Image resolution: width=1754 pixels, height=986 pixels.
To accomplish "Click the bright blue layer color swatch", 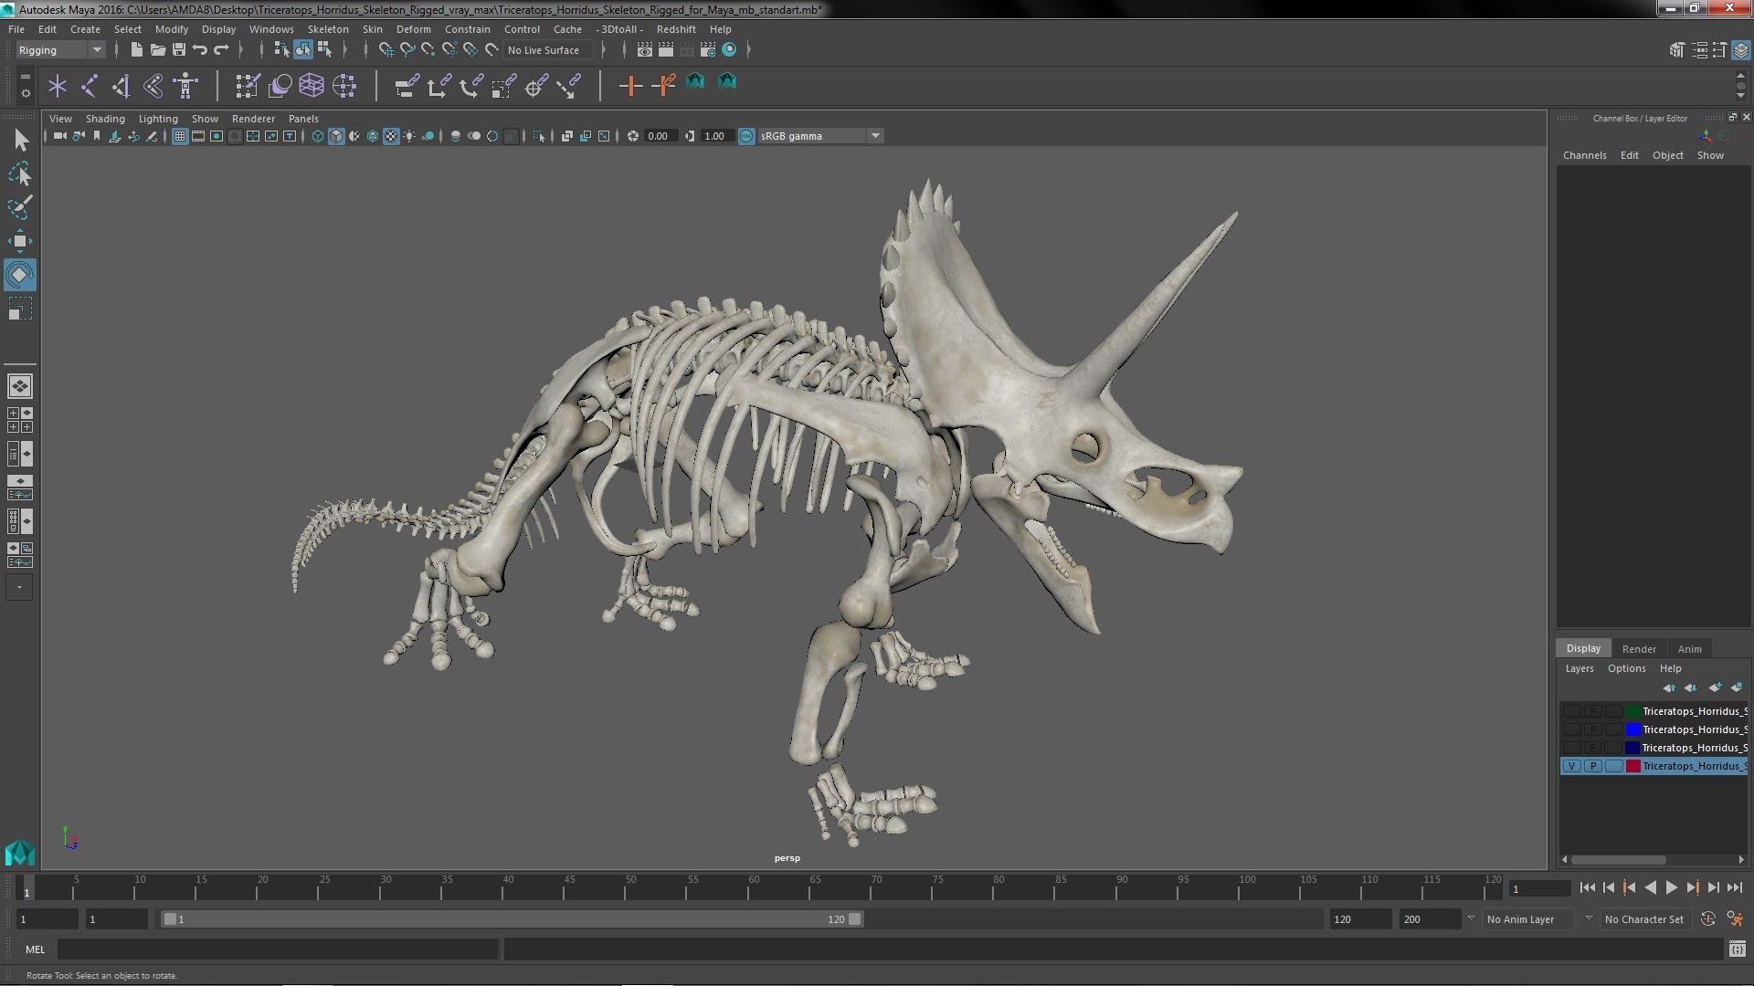I will [x=1632, y=729].
